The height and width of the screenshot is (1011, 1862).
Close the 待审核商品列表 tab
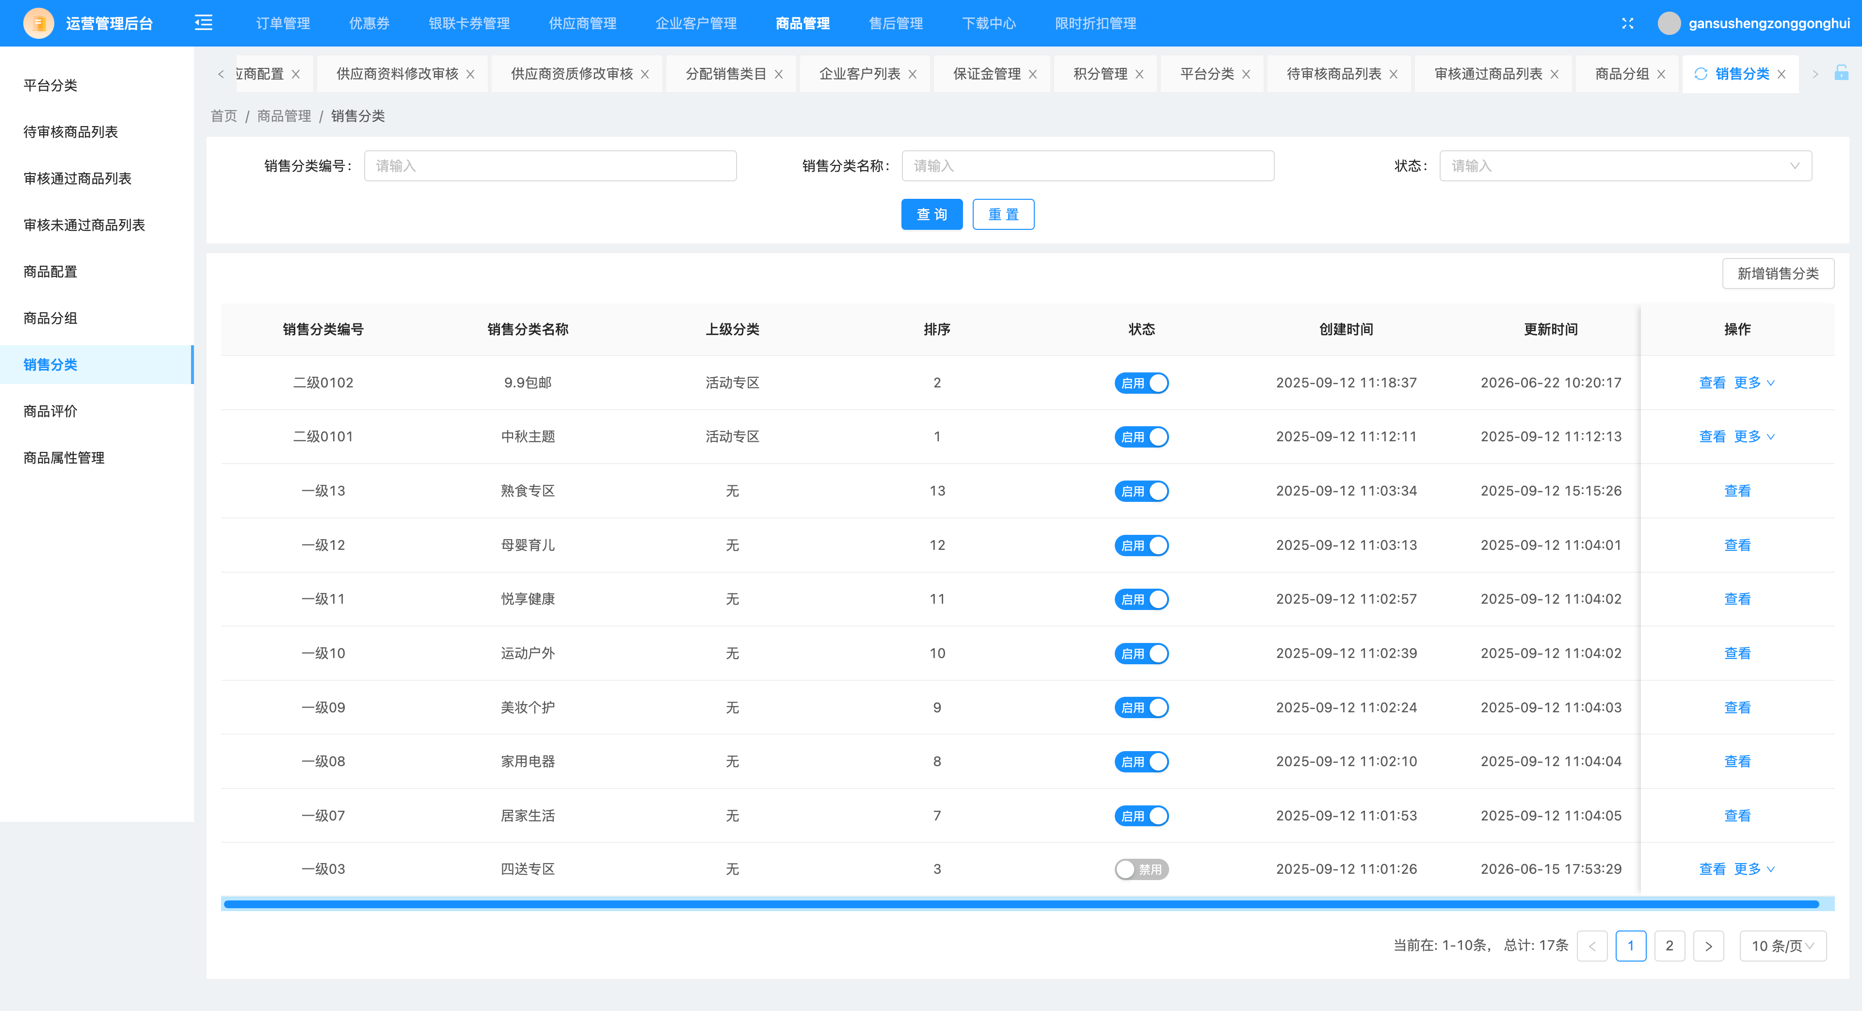coord(1393,75)
